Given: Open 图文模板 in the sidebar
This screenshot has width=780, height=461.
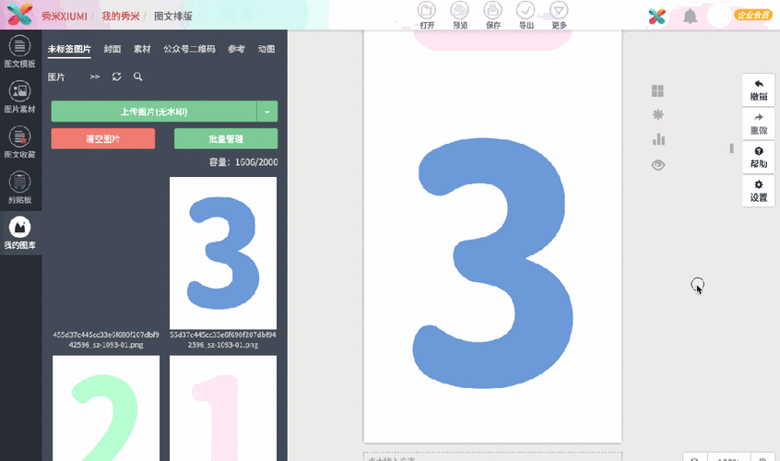Looking at the screenshot, I should pyautogui.click(x=20, y=53).
